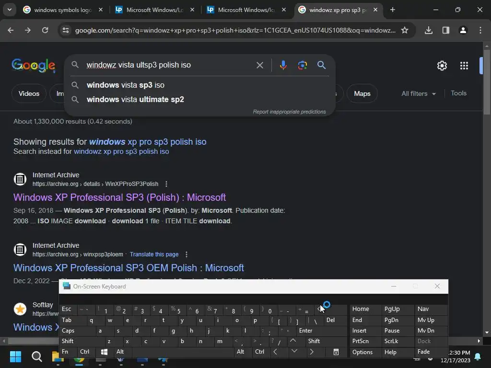Open more options for WinXPProSP3Polish result
The image size is (491, 368).
[x=166, y=184]
